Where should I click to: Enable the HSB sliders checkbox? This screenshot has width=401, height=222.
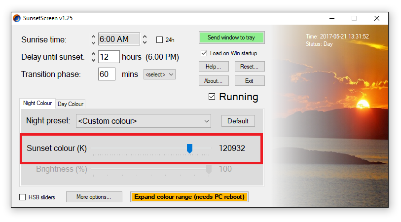coord(23,197)
